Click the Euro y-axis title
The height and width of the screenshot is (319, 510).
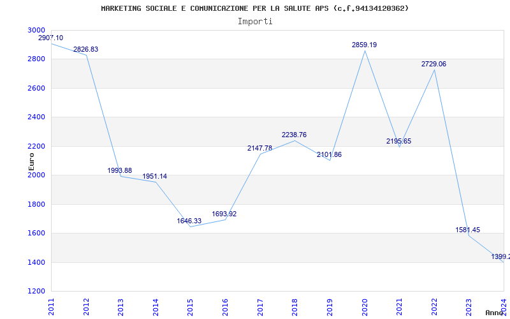point(31,162)
